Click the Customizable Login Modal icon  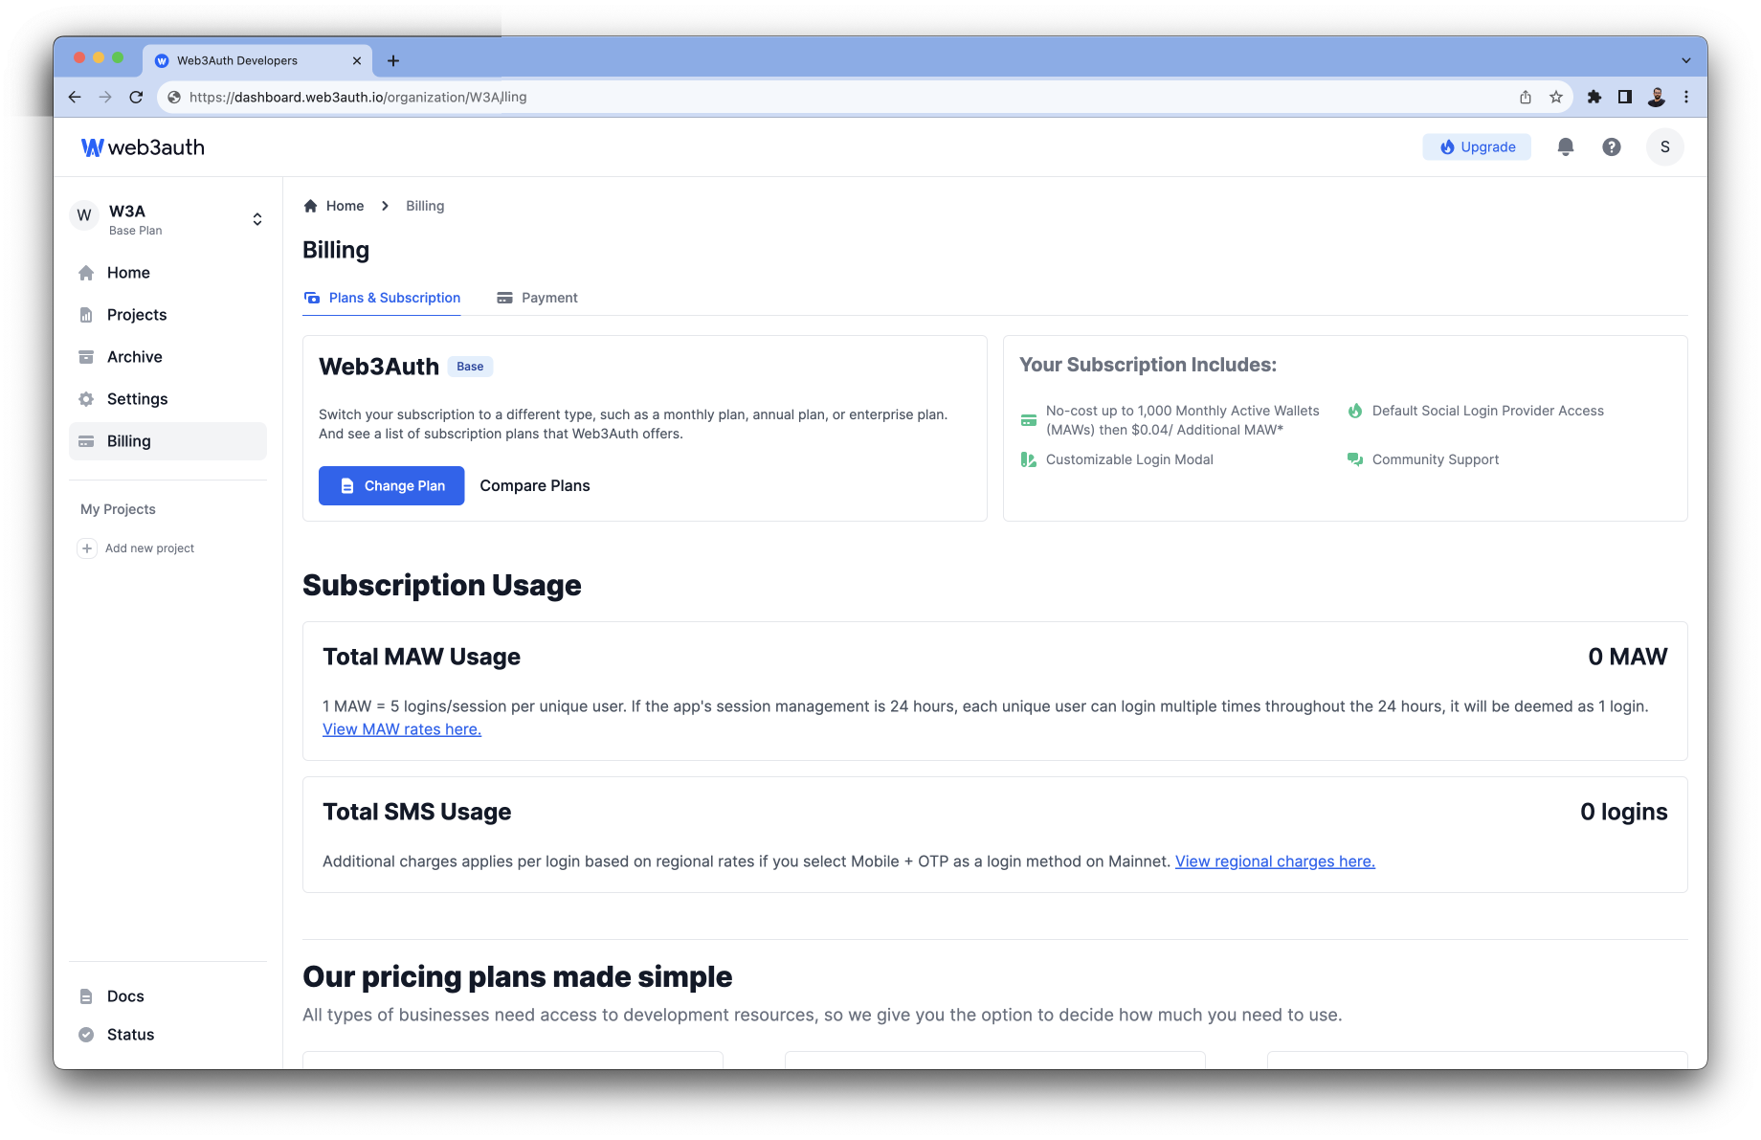(1029, 459)
